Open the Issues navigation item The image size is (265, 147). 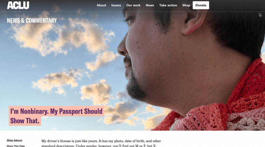(116, 5)
